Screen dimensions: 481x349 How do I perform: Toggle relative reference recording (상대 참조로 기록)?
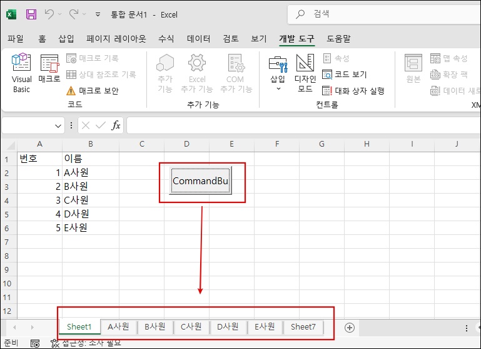(101, 75)
